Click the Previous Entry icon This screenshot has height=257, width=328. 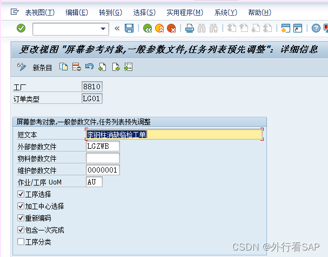click(102, 67)
